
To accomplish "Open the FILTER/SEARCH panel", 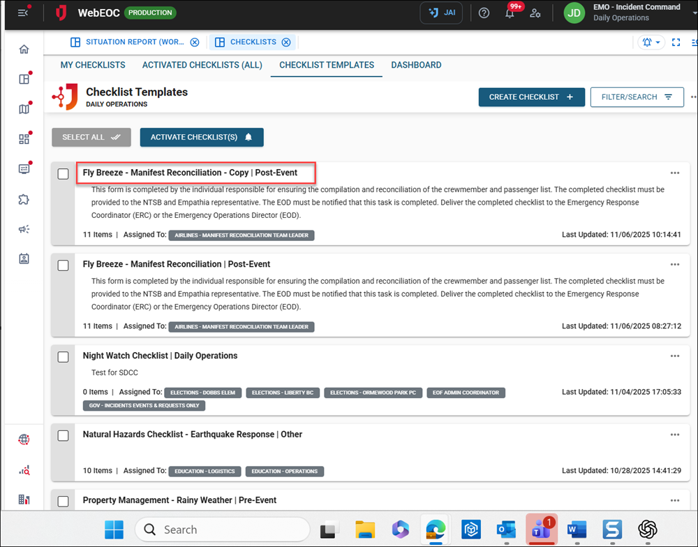I will click(636, 97).
